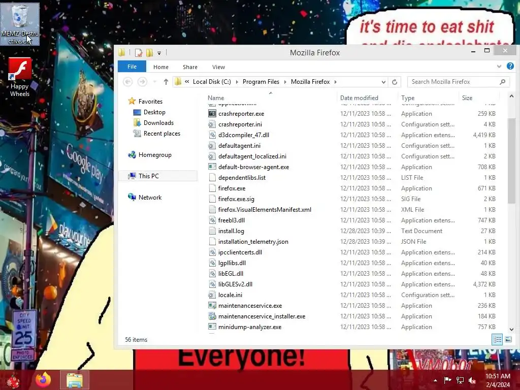Show hidden tray icons arrow
This screenshot has width=520, height=390.
point(435,380)
